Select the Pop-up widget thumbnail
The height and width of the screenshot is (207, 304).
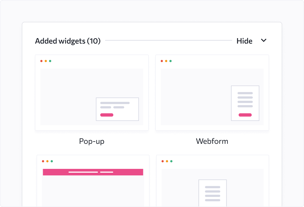[92, 93]
